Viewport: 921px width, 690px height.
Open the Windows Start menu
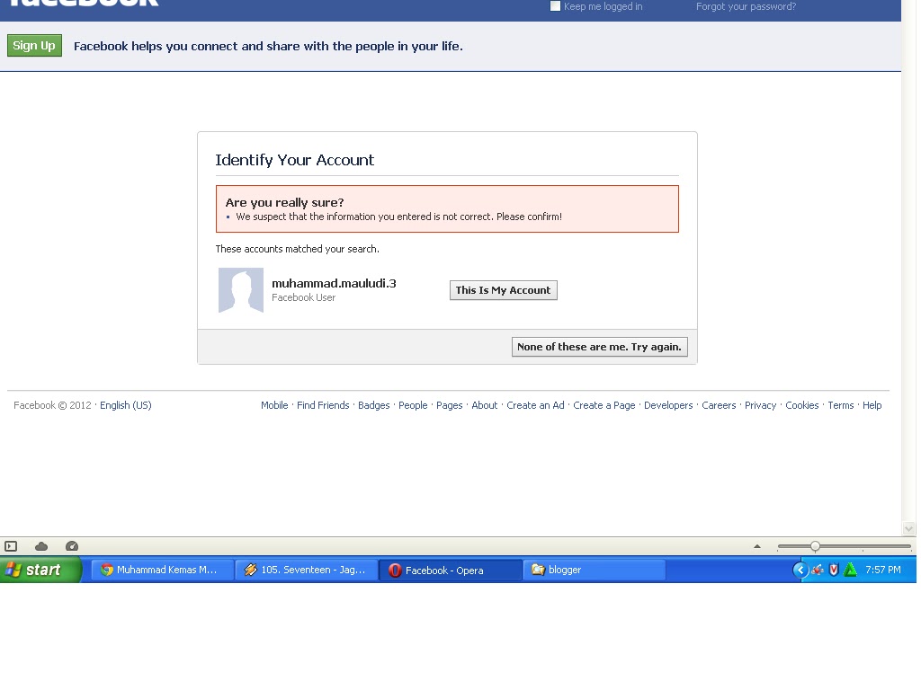(40, 570)
